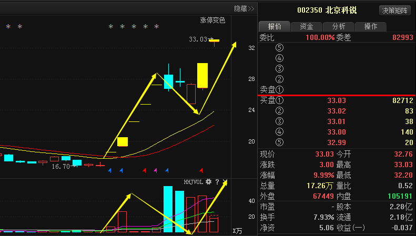Viewport: 416px width, 236px height.
Task: Open HHJVOL indicator help question mark
Action: (x=217, y=182)
